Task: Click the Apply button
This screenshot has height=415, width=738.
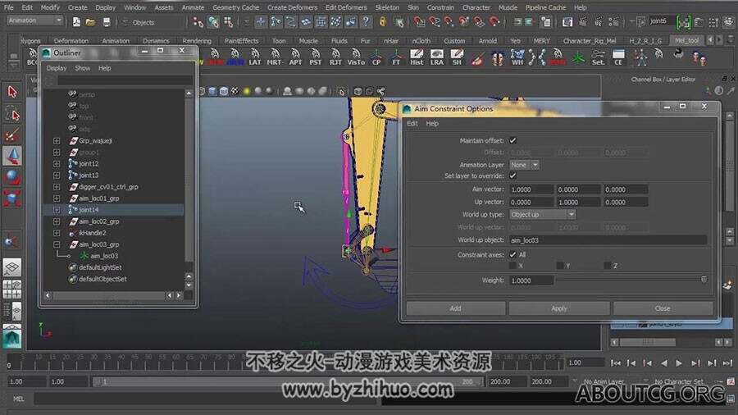Action: (559, 308)
